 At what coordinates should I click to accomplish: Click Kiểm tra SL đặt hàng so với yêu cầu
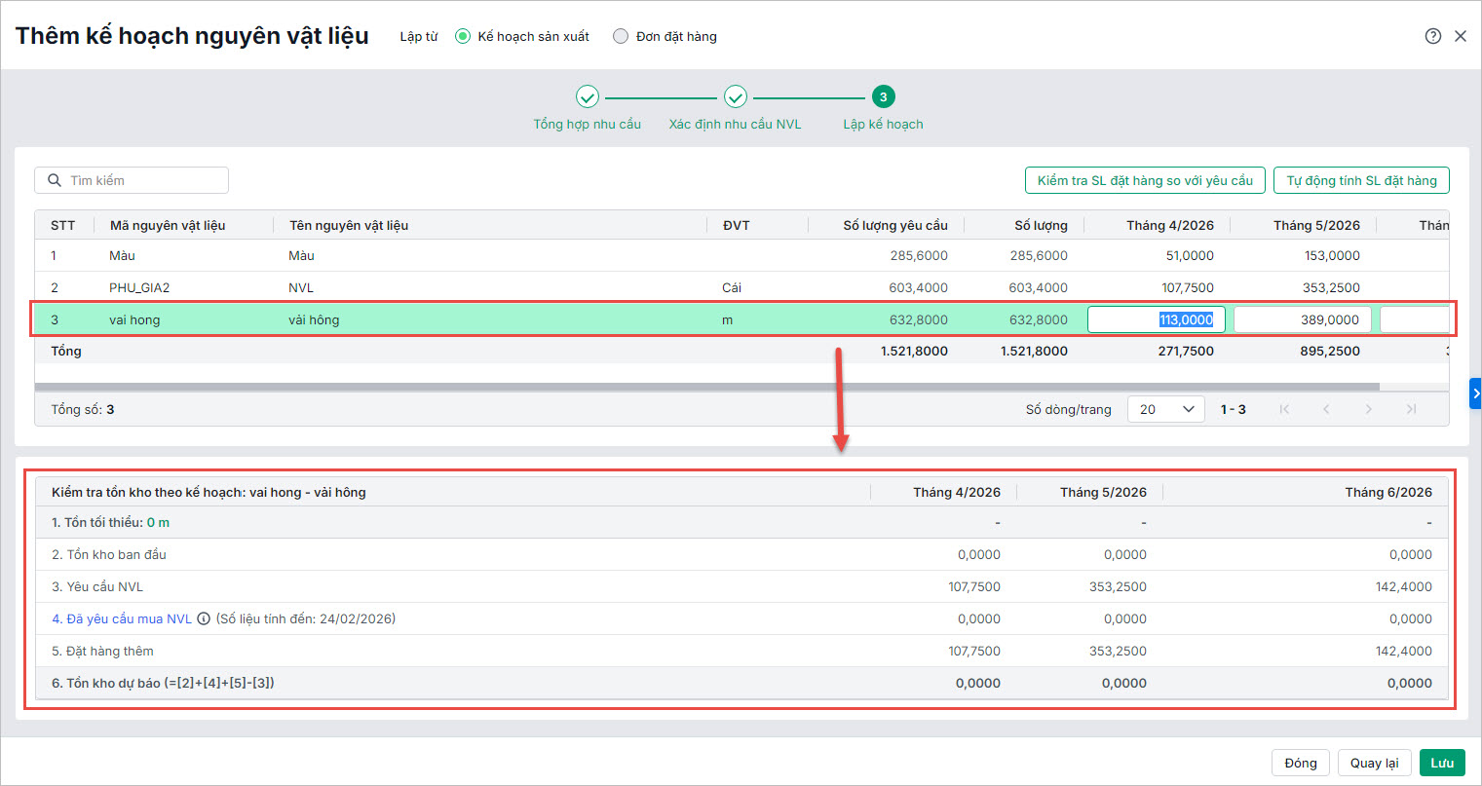coord(1145,180)
